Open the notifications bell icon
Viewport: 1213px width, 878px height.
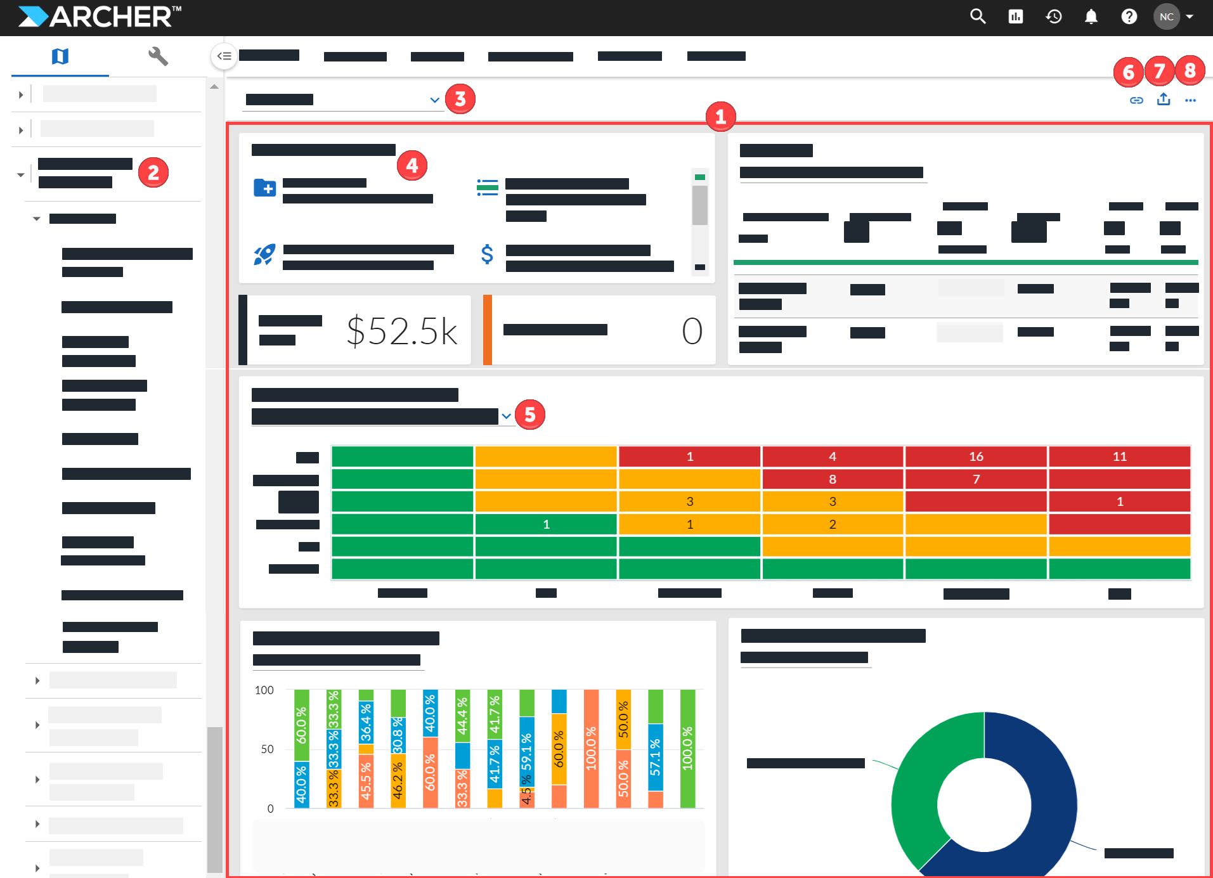tap(1091, 16)
